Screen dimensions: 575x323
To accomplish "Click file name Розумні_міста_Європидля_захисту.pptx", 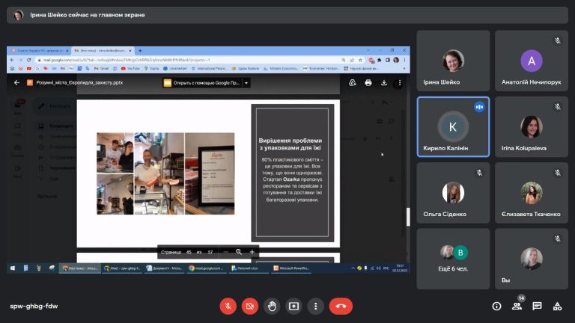I will [x=79, y=83].
